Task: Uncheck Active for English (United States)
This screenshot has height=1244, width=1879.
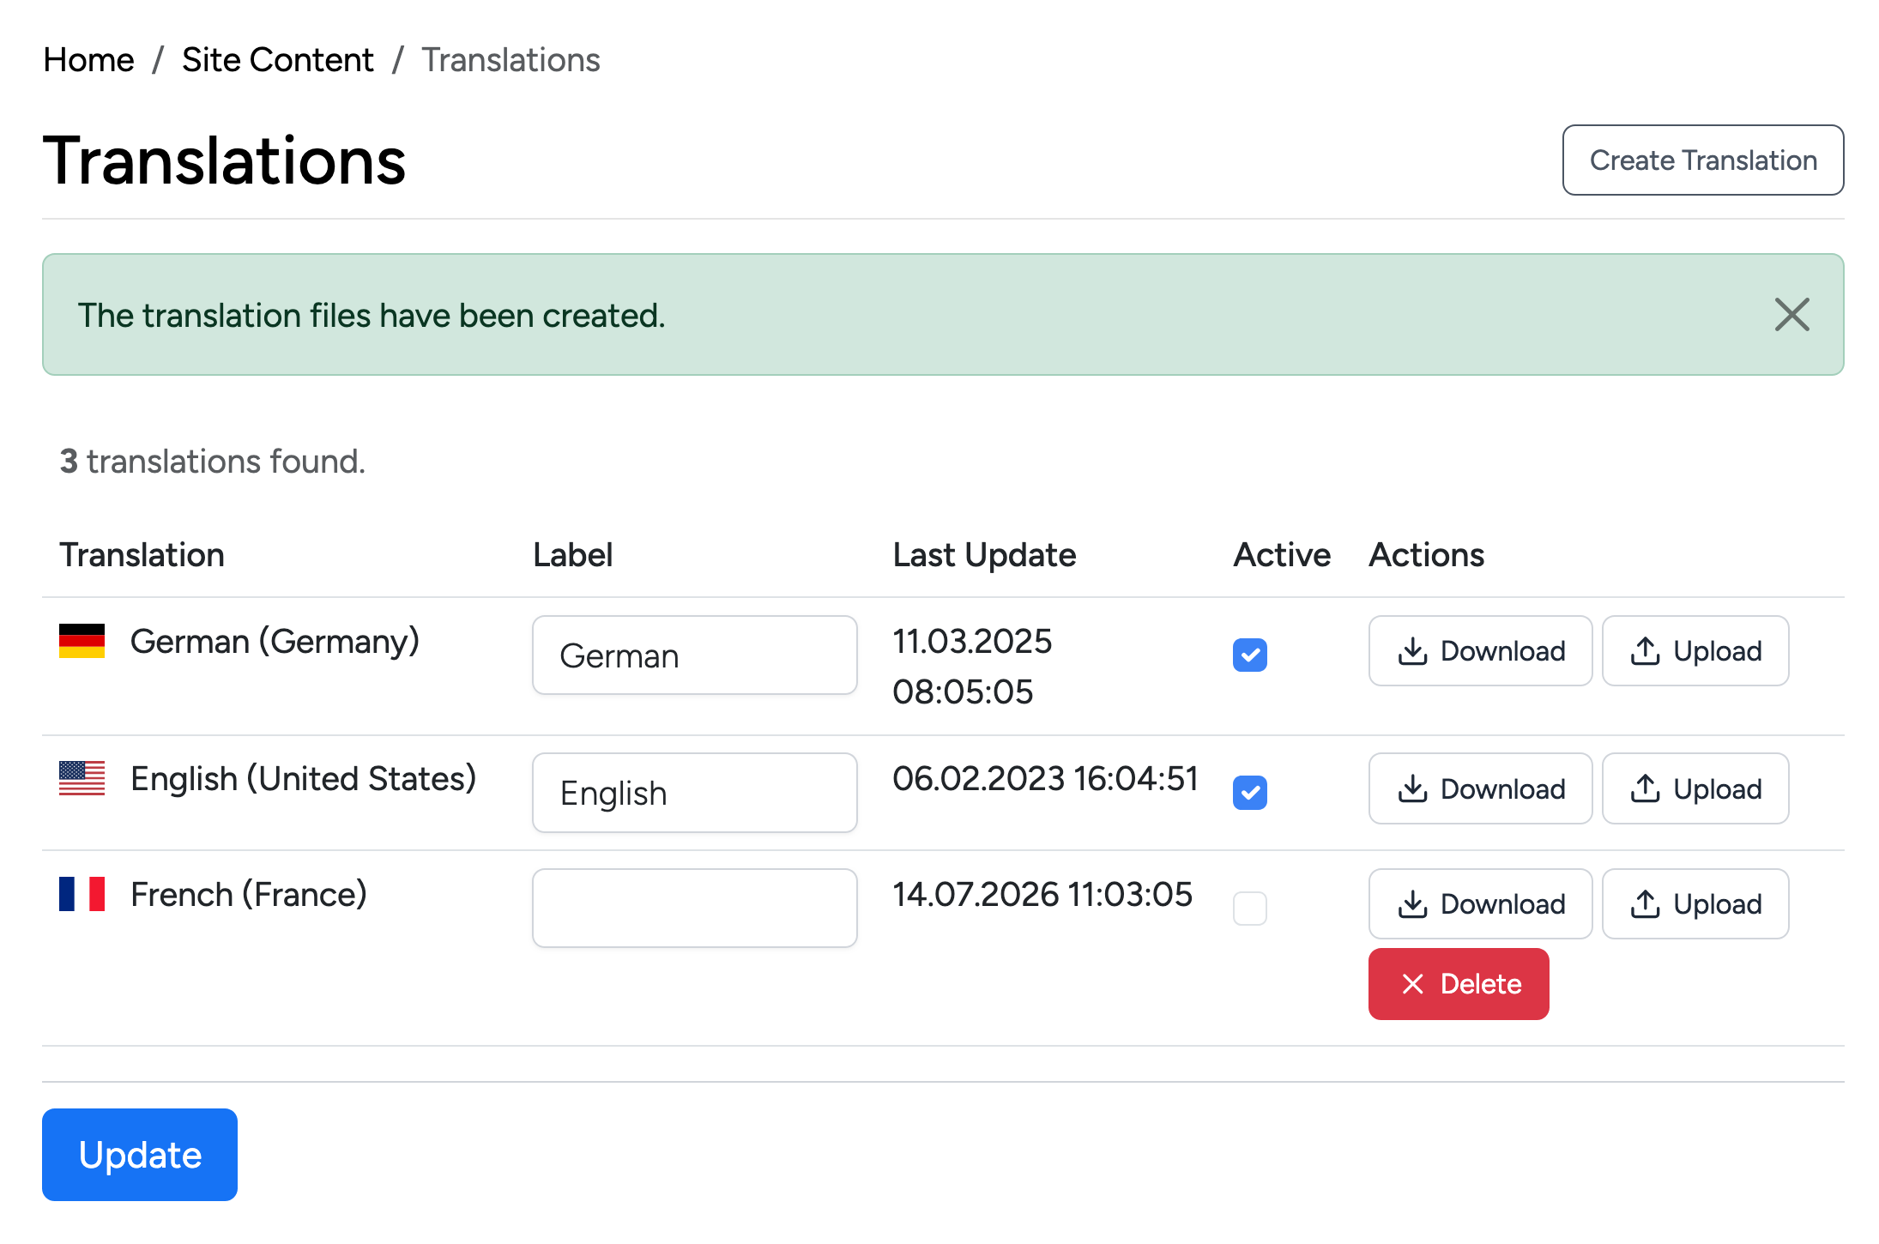Action: click(1250, 793)
